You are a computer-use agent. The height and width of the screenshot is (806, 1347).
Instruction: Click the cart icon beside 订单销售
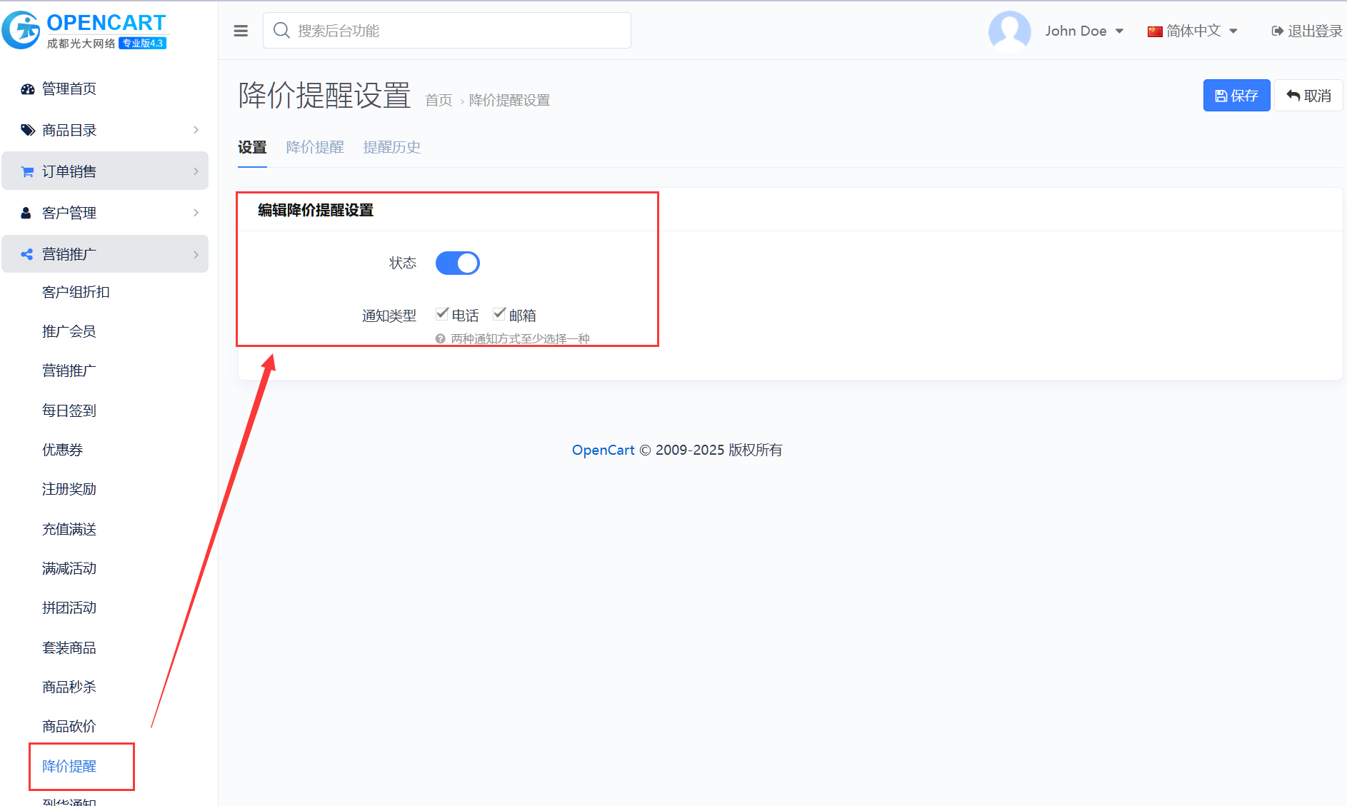tap(27, 171)
